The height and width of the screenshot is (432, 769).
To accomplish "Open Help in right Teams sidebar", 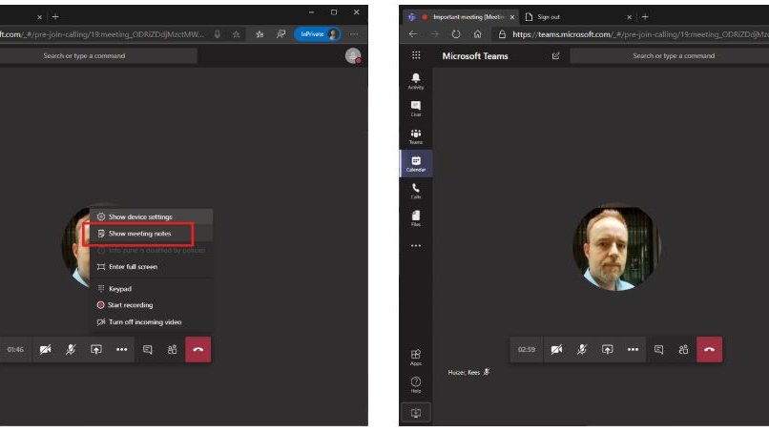I will point(415,384).
